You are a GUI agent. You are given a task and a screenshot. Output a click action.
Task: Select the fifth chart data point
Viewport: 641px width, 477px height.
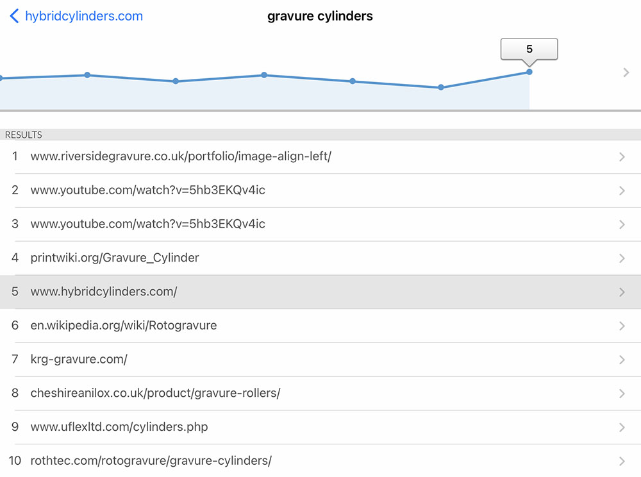tap(353, 81)
